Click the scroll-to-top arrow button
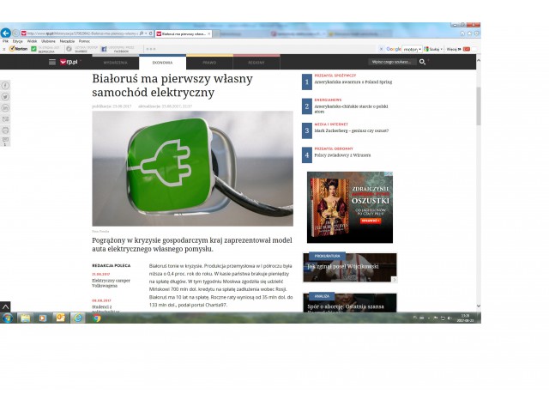This screenshot has height=412, width=549. [x=5, y=306]
